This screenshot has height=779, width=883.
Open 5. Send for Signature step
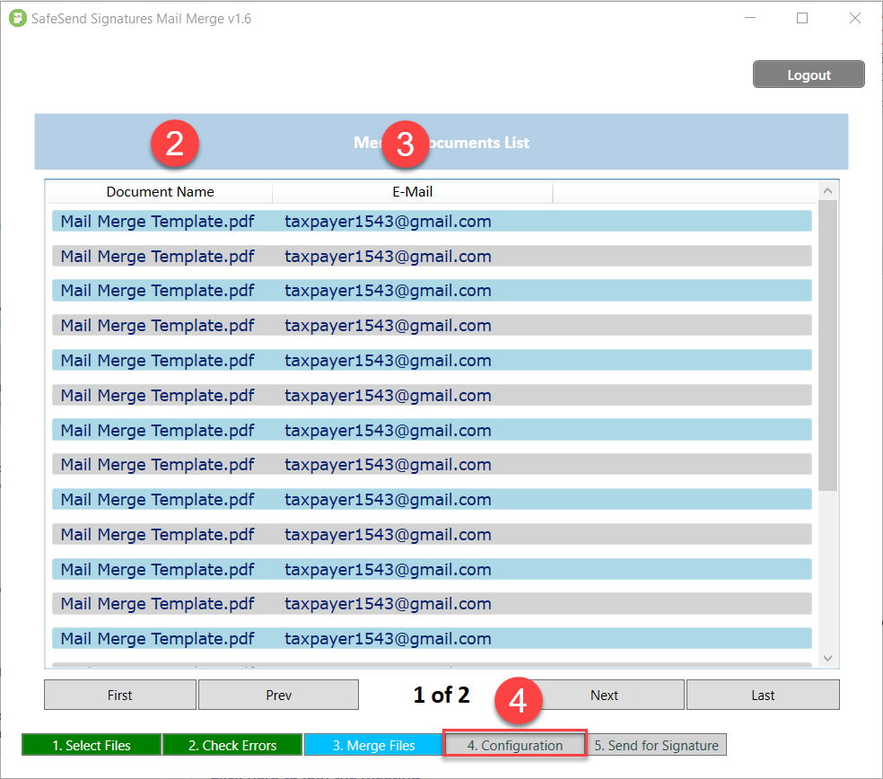tap(657, 745)
